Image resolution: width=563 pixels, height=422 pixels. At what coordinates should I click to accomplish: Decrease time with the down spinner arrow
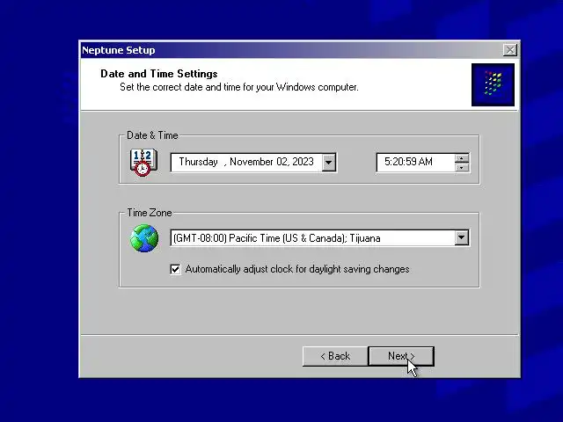[x=462, y=167]
